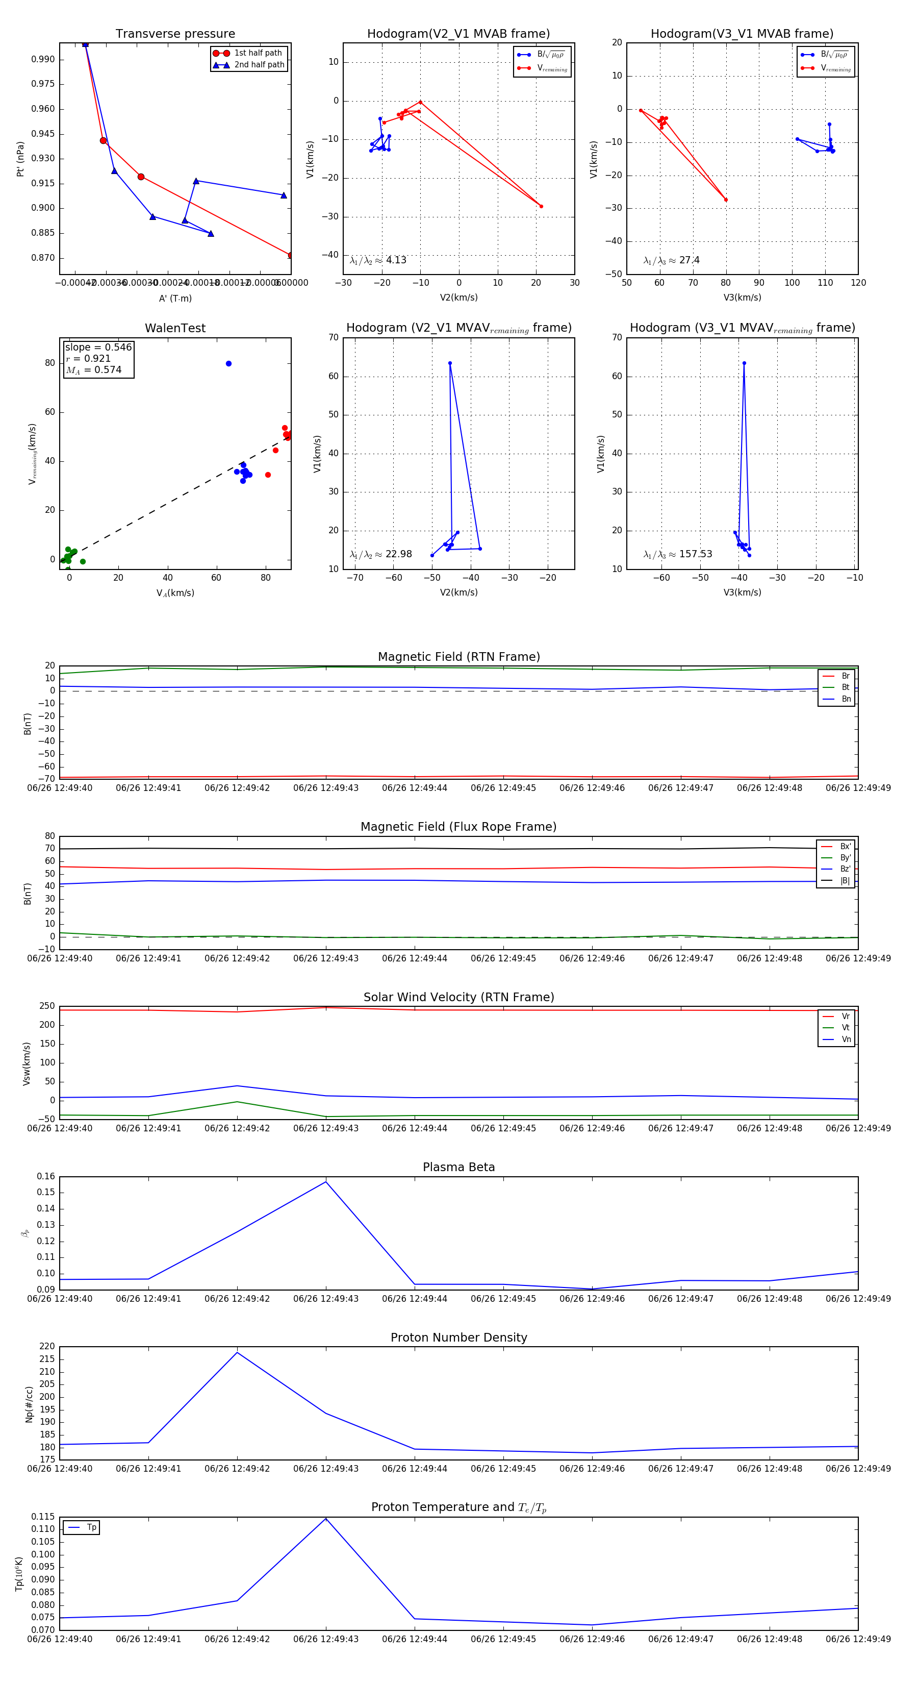
Task: Click the peak point of the Plasma Beta curve
Action: click(326, 1181)
